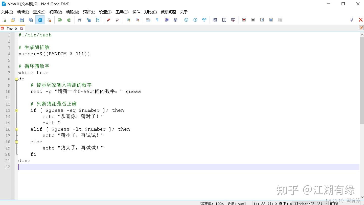Open the Replace tool from the toolbar

88,20
